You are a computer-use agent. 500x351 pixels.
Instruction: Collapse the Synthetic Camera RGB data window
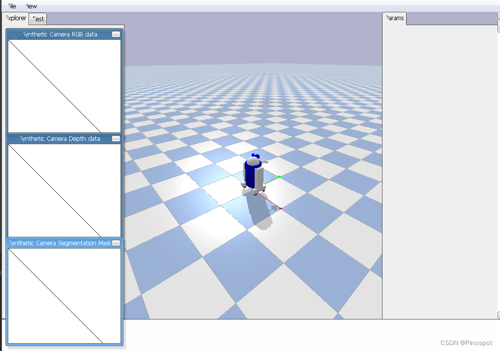116,34
